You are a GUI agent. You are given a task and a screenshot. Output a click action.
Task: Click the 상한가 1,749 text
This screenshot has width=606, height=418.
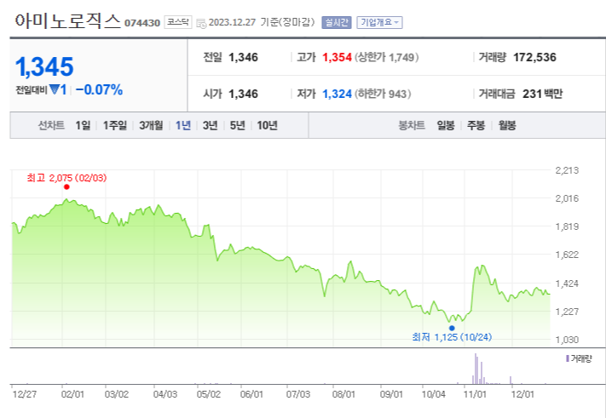point(386,58)
